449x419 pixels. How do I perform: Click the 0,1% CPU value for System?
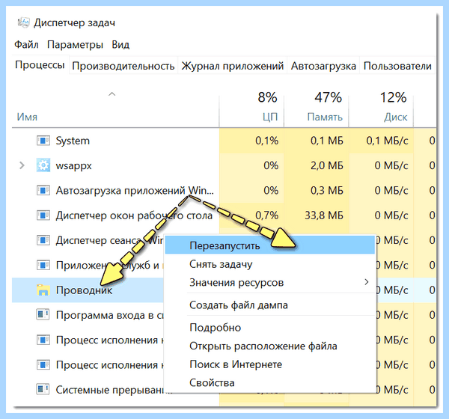point(267,141)
